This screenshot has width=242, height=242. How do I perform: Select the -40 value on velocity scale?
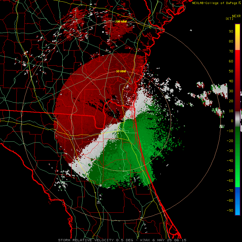[x=230, y=161]
